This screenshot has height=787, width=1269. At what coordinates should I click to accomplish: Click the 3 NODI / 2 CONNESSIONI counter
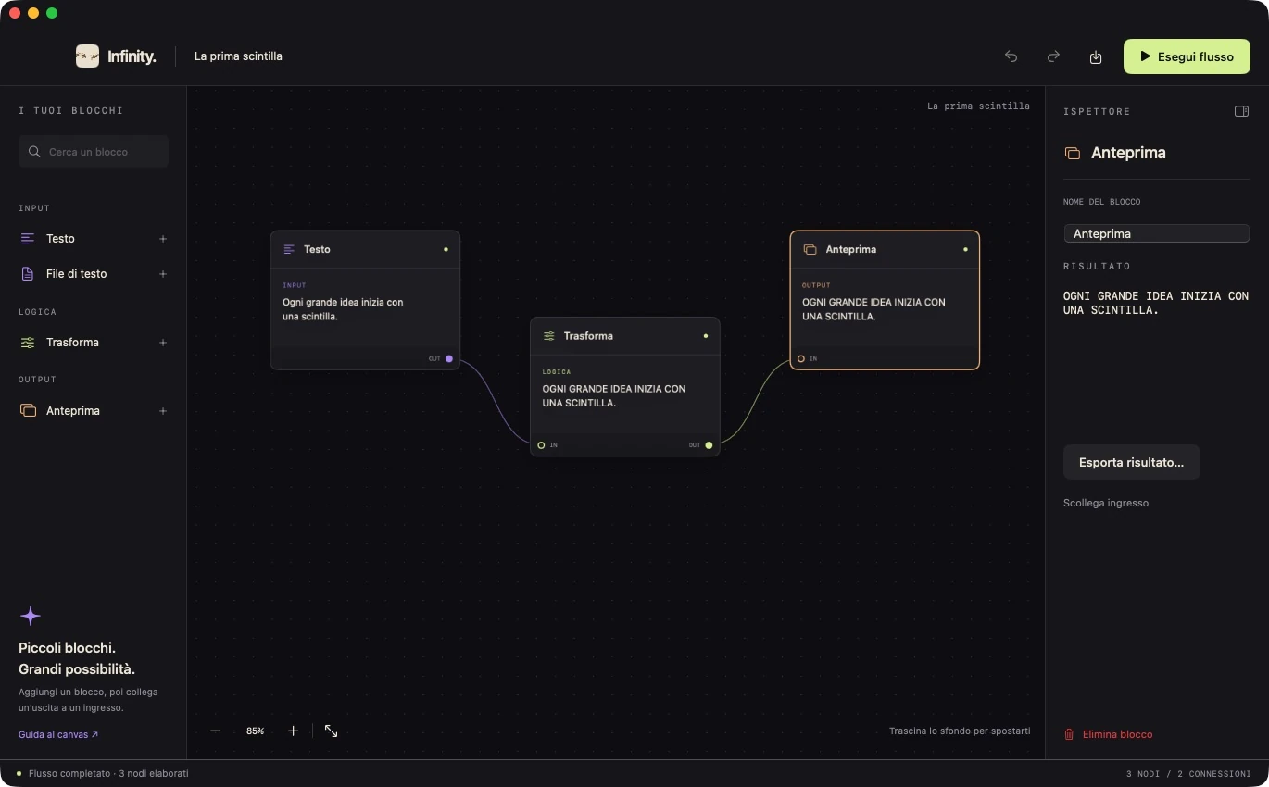(x=1188, y=774)
